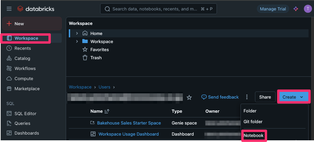Screen dimensions: 314x142
Task: Click the Workspace notebook icon in sidebar
Action: [x=9, y=38]
